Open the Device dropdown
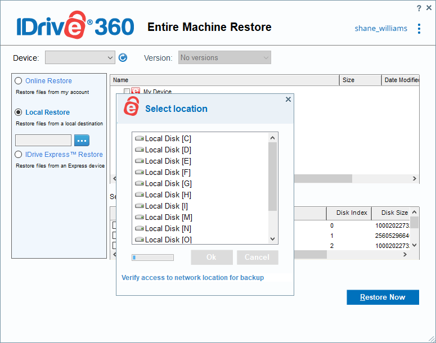436x343 pixels. pos(80,57)
